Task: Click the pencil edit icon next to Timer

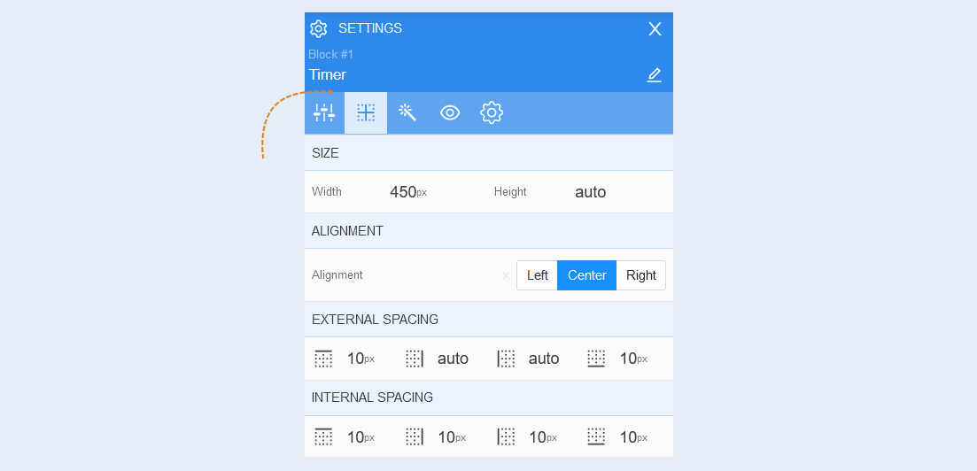Action: click(654, 75)
